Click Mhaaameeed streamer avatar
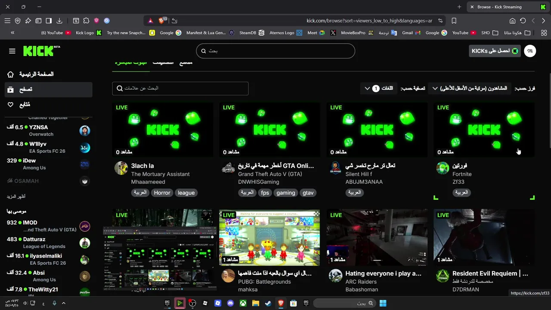Viewport: 551px width, 310px height. pos(121,168)
